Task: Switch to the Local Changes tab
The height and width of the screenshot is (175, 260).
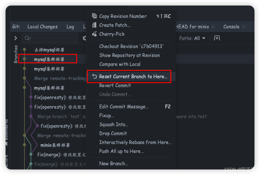Action: point(42,27)
